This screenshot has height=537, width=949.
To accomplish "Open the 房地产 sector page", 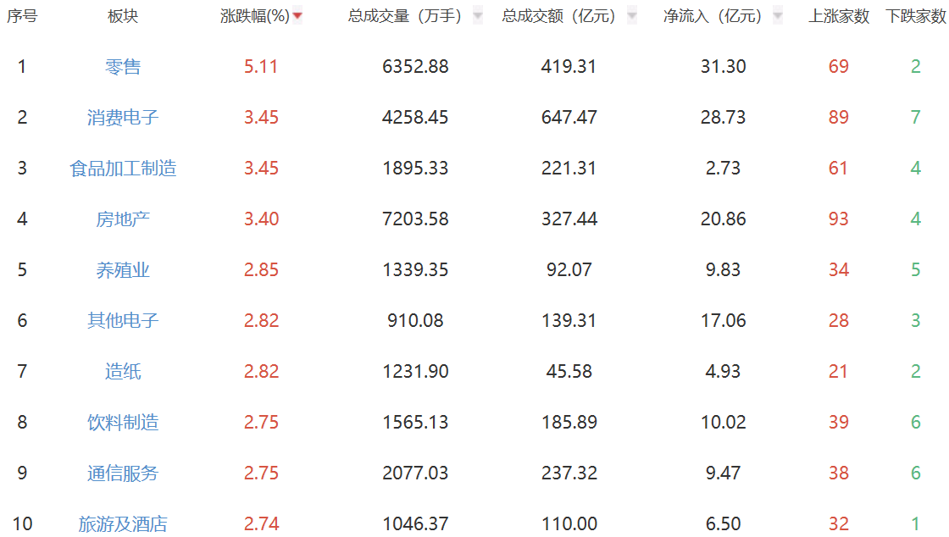I will (x=123, y=219).
